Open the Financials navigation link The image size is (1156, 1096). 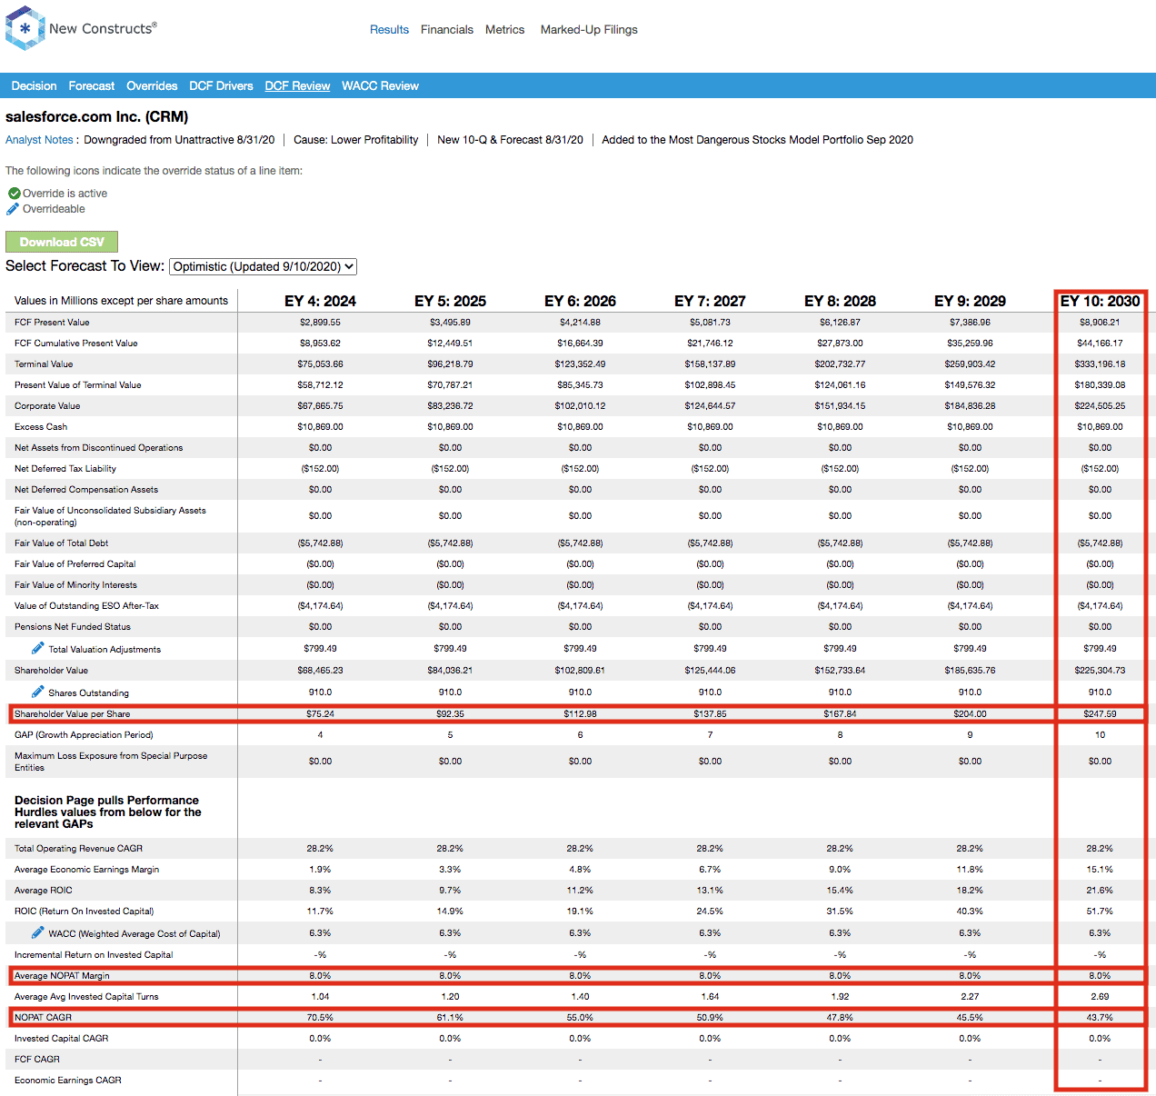pyautogui.click(x=447, y=30)
